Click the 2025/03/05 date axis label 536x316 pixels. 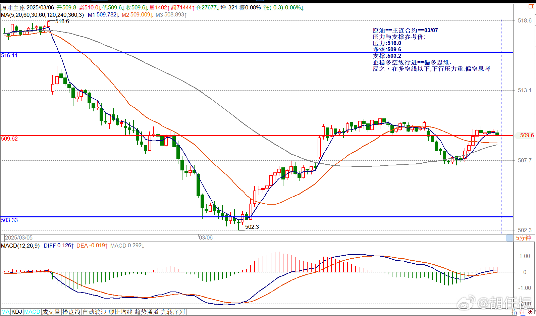19,238
